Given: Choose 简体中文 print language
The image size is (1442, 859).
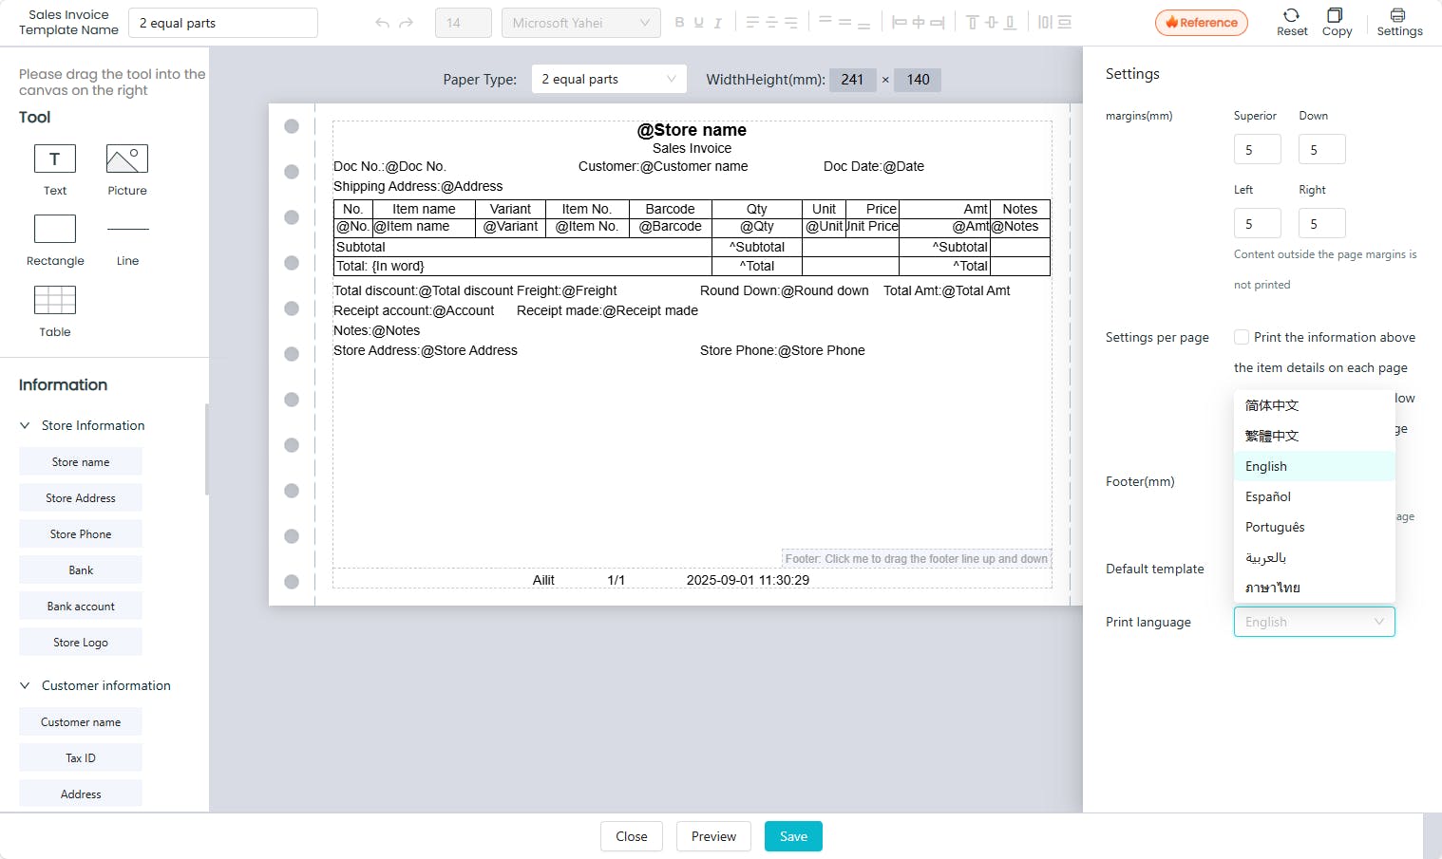Looking at the screenshot, I should coord(1314,405).
